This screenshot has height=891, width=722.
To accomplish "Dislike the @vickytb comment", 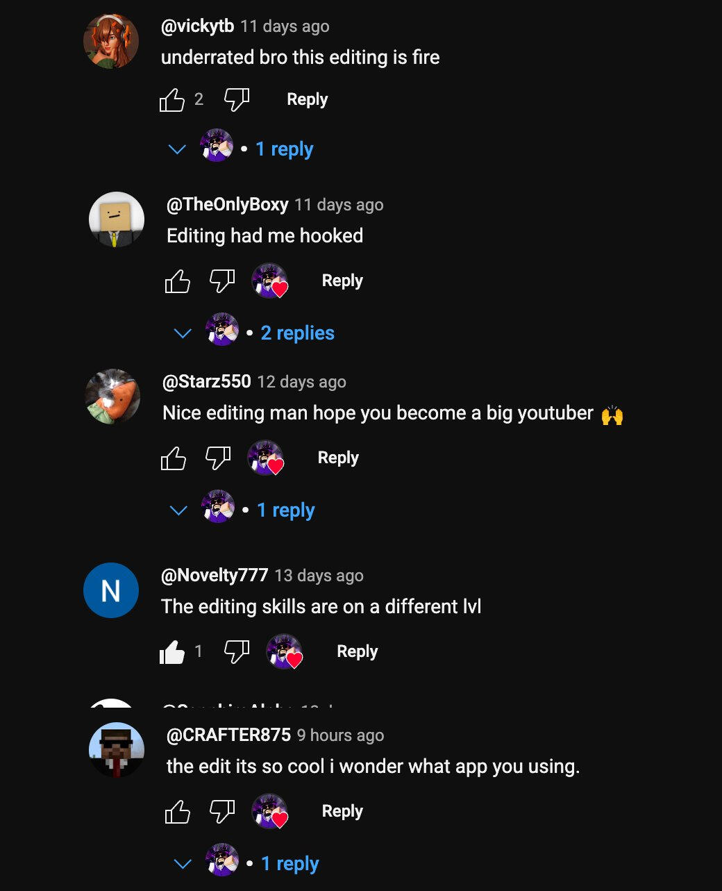I will pyautogui.click(x=236, y=100).
